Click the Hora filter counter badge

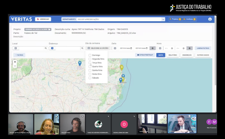[x=160, y=48]
